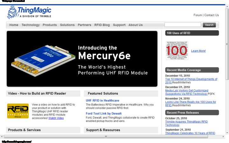Follow the Watch Video link
This screenshot has height=143, width=229.
point(56,118)
